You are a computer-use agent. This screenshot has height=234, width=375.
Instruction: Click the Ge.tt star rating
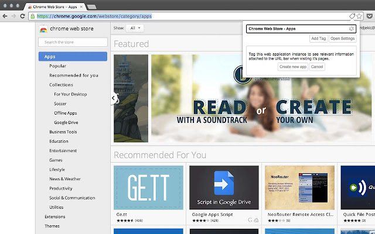125,221
